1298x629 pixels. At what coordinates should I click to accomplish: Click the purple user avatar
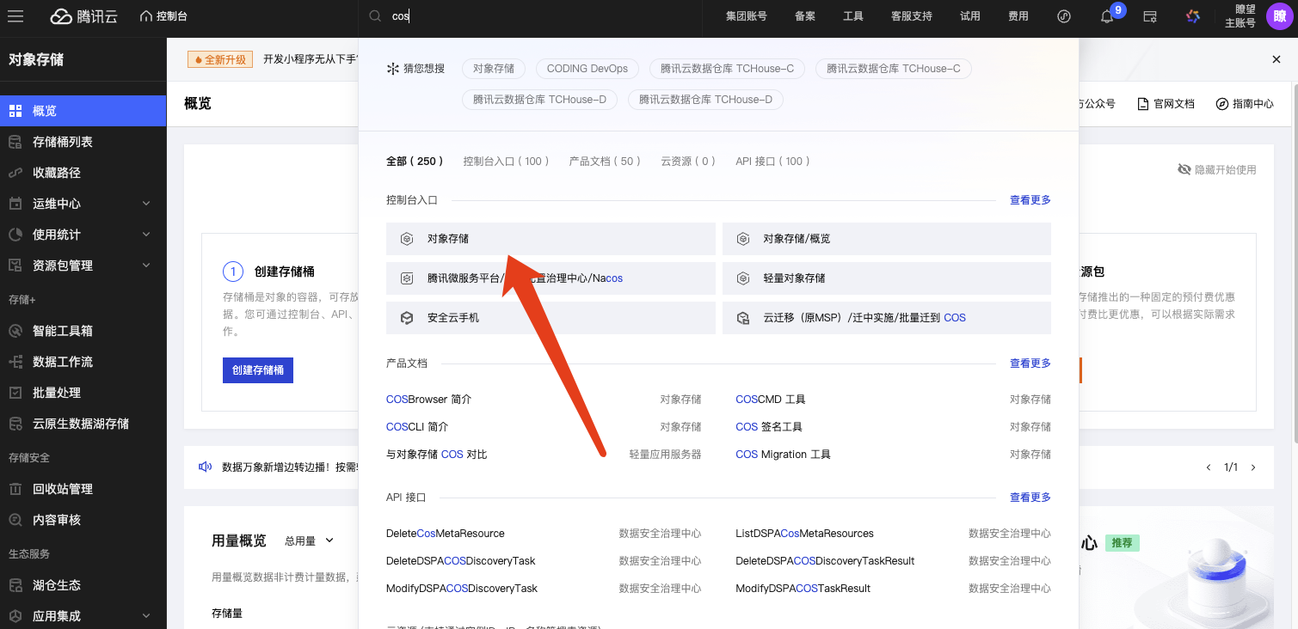coord(1279,16)
